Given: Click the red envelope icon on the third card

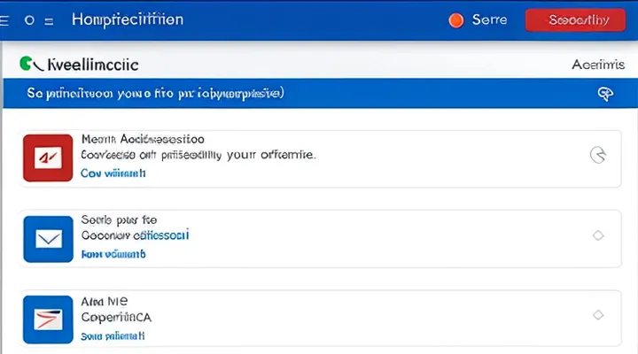Looking at the screenshot, I should (45, 316).
